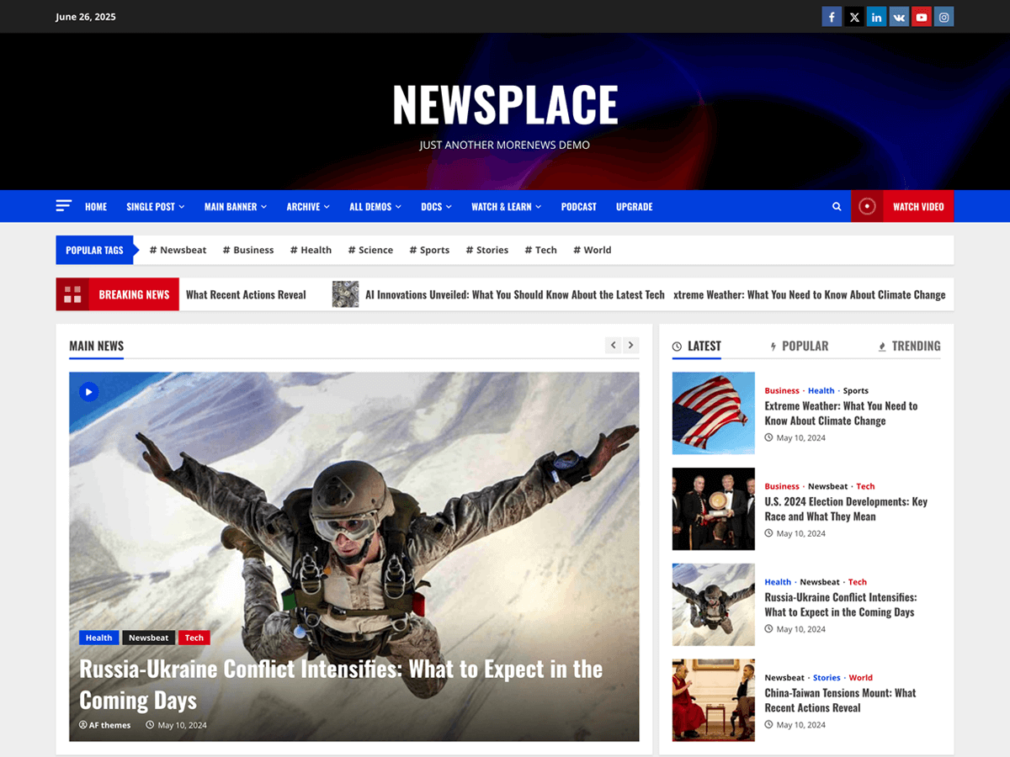
Task: Click the search magnifier icon
Action: [x=837, y=206]
